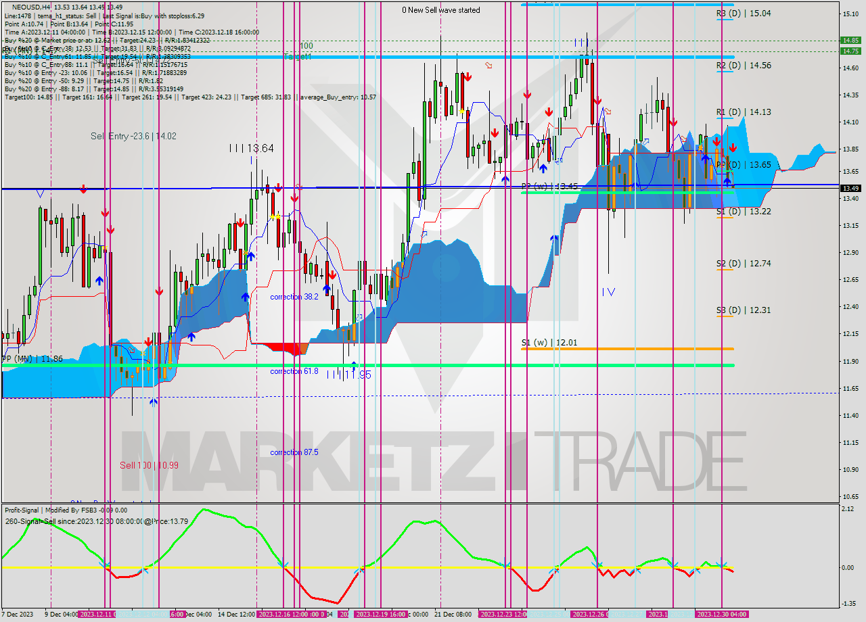Click the '7 Dec 2023' time axis label
The image size is (866, 622).
(18, 615)
